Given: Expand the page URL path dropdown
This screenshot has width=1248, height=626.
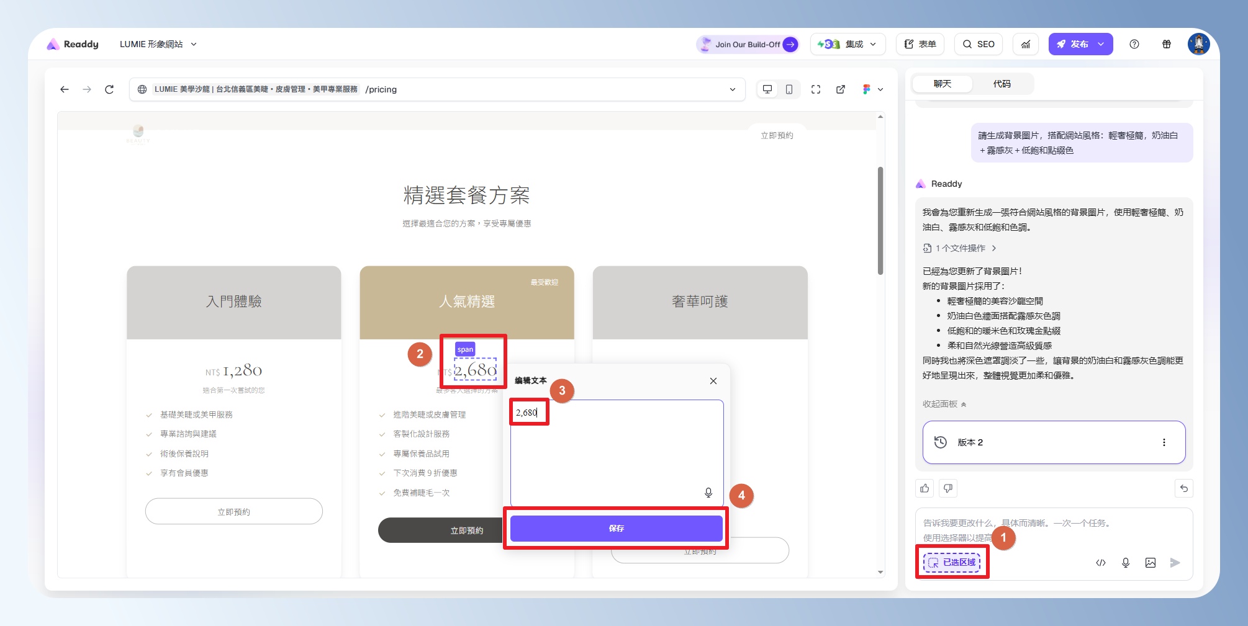Looking at the screenshot, I should click(733, 89).
